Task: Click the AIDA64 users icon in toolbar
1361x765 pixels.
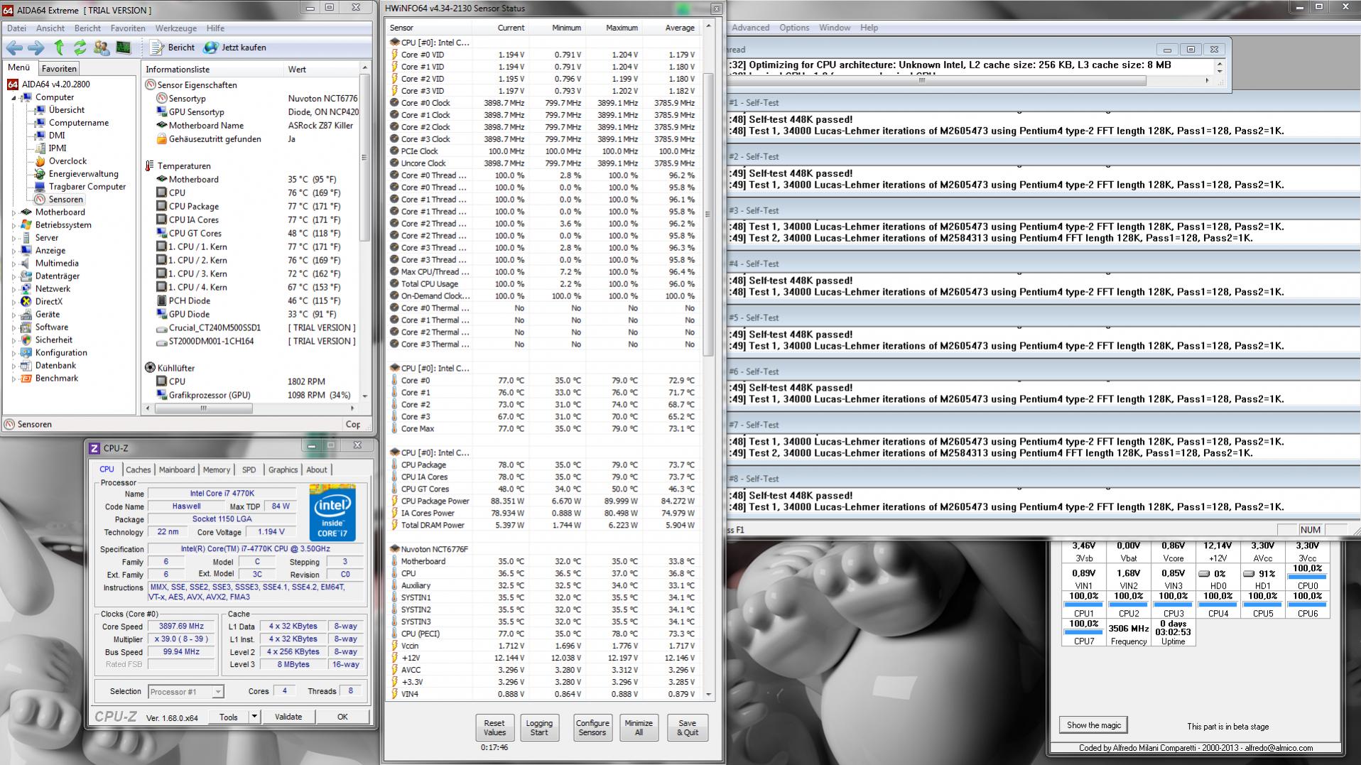Action: click(102, 48)
